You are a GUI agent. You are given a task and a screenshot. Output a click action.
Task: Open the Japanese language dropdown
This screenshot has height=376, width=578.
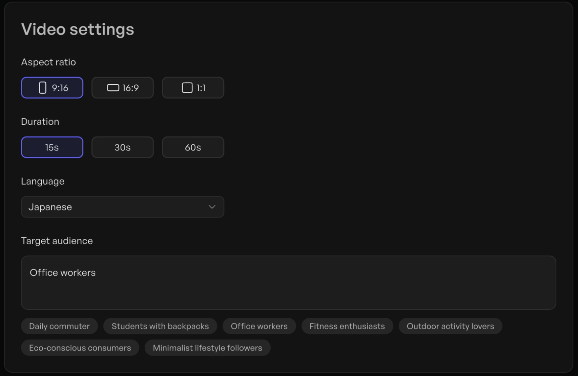pos(123,207)
